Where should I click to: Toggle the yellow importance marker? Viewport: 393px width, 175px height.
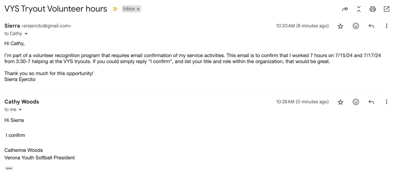(115, 9)
